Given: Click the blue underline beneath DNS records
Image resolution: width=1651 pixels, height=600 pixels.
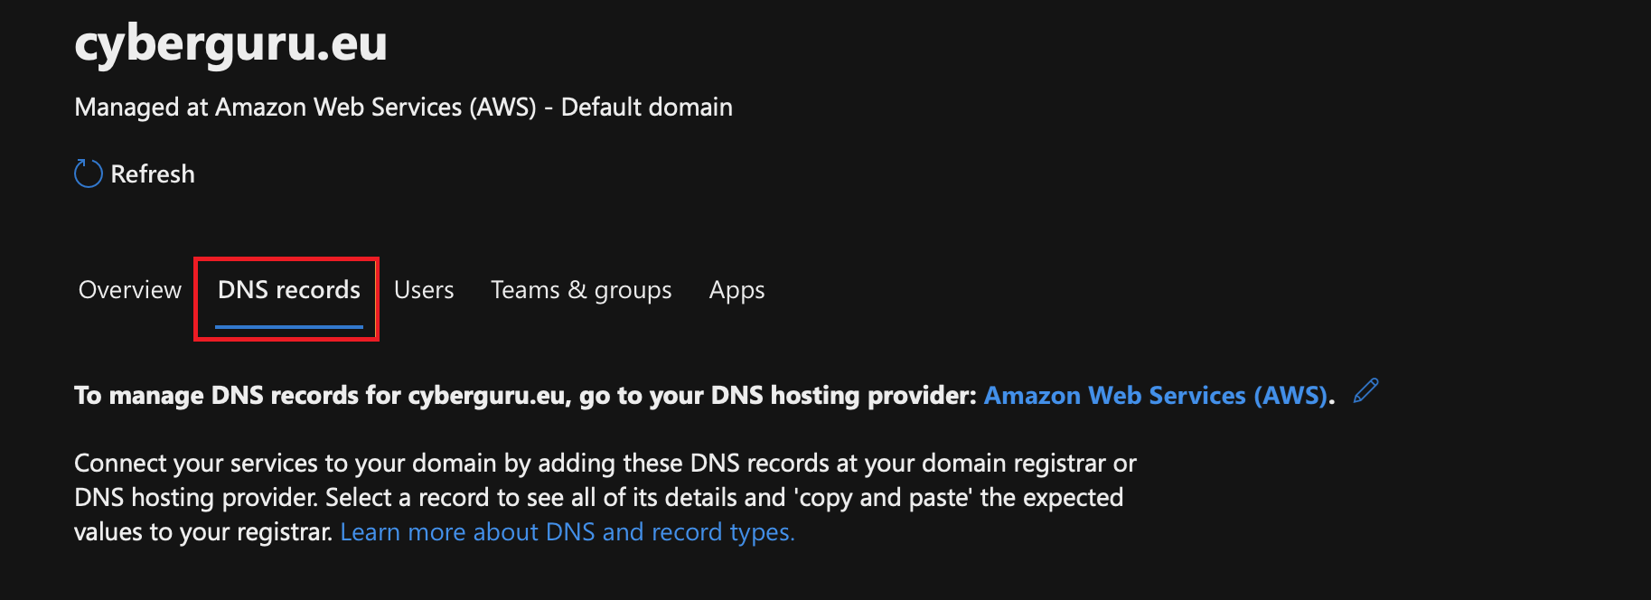Looking at the screenshot, I should 289,326.
